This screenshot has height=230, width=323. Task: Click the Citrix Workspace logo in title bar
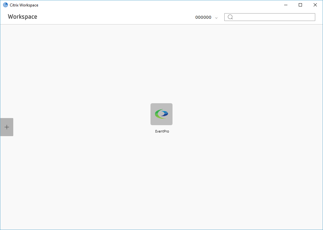click(6, 5)
